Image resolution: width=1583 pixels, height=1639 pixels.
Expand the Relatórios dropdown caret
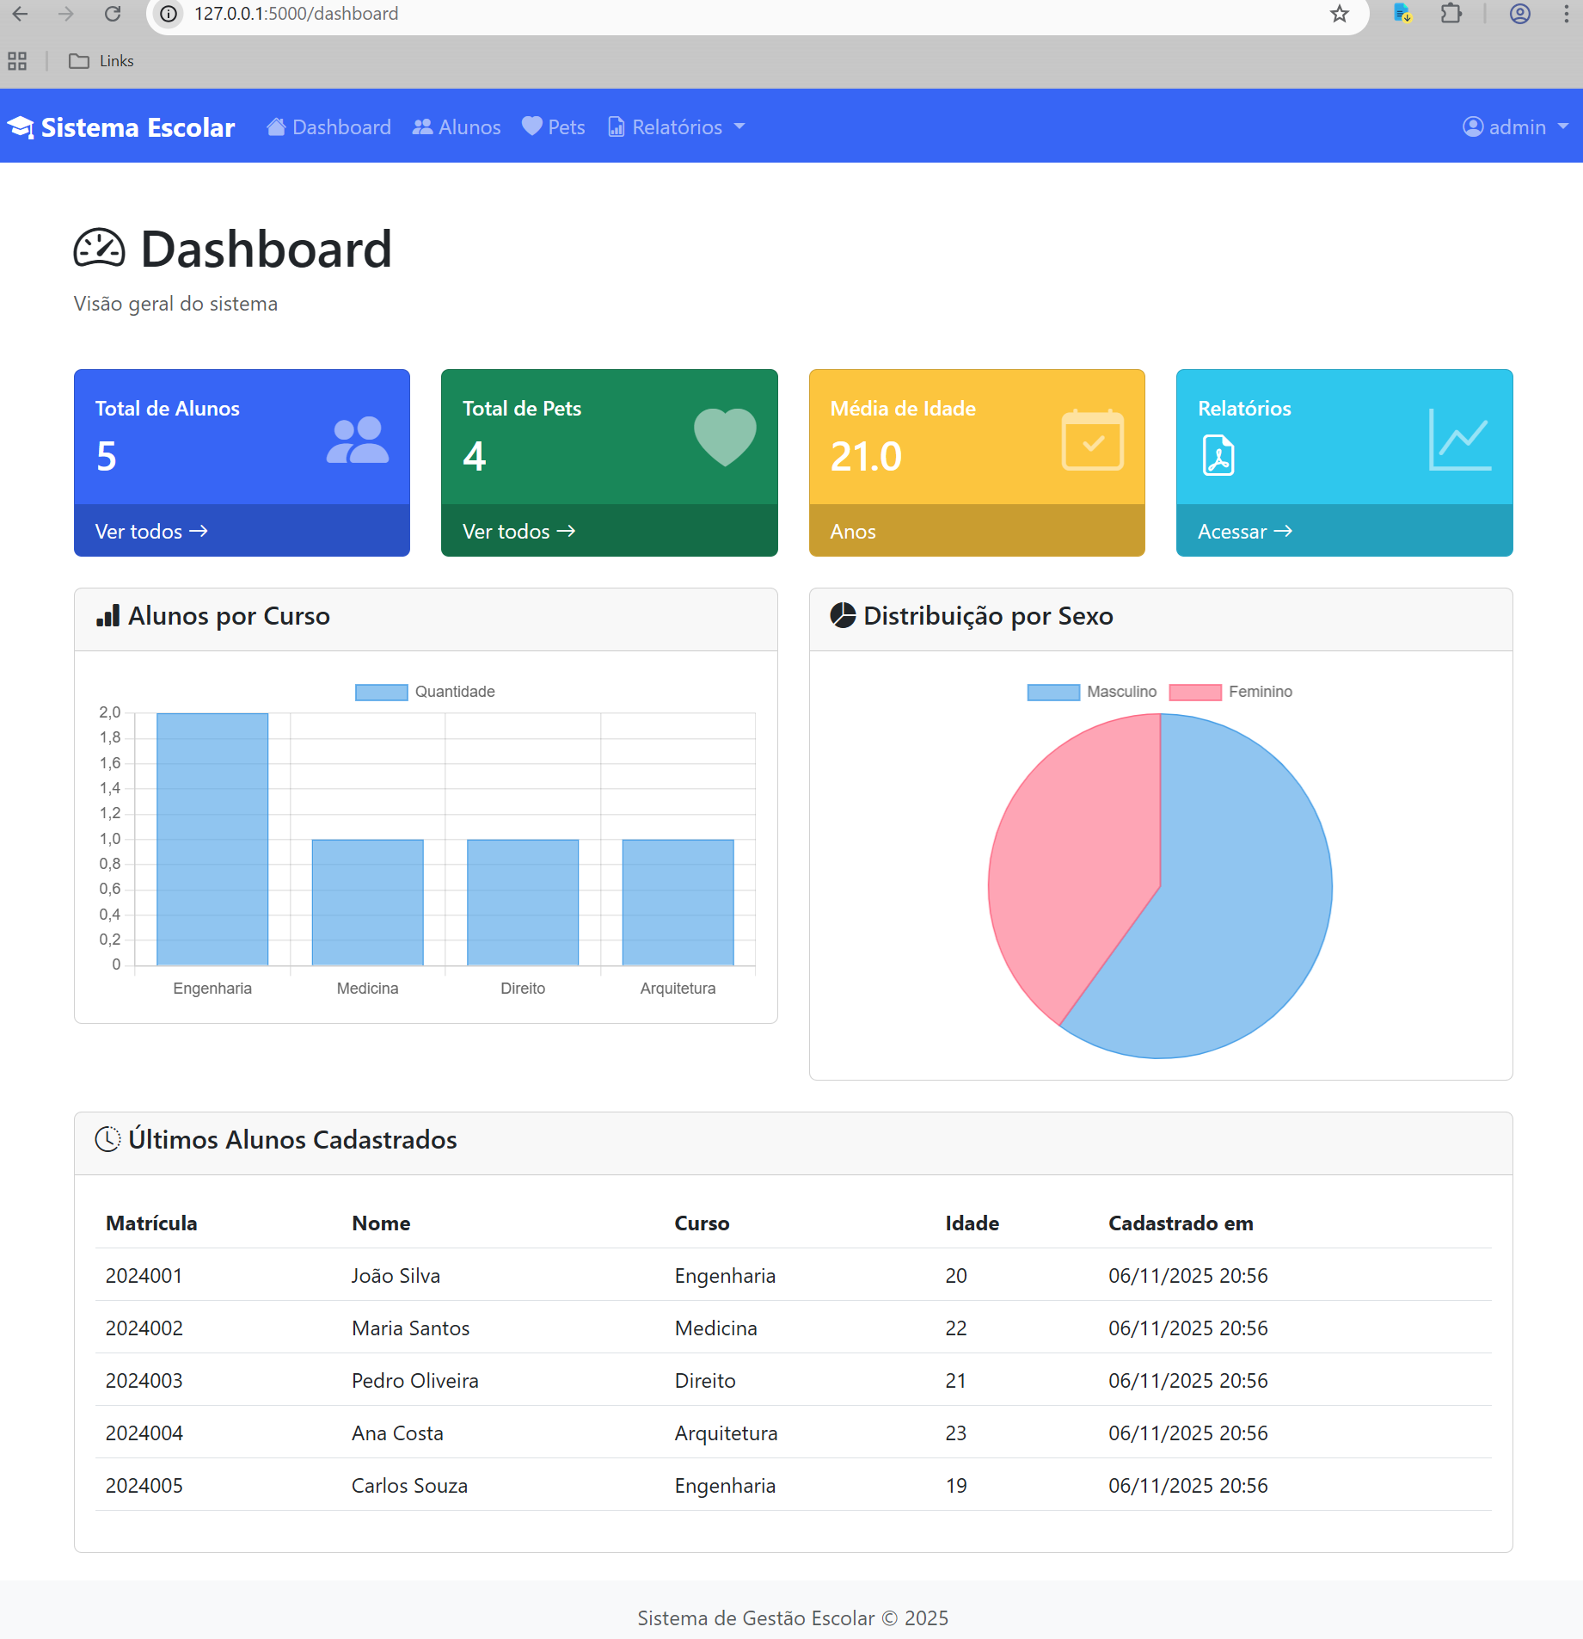point(739,127)
